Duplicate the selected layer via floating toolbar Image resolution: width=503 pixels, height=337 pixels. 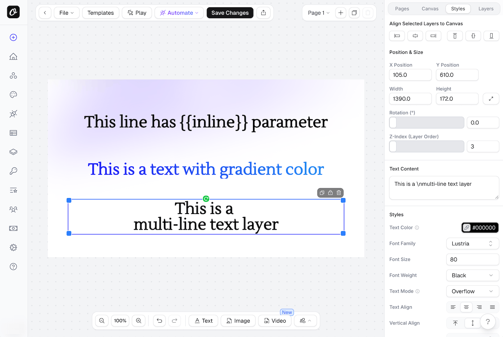point(322,193)
